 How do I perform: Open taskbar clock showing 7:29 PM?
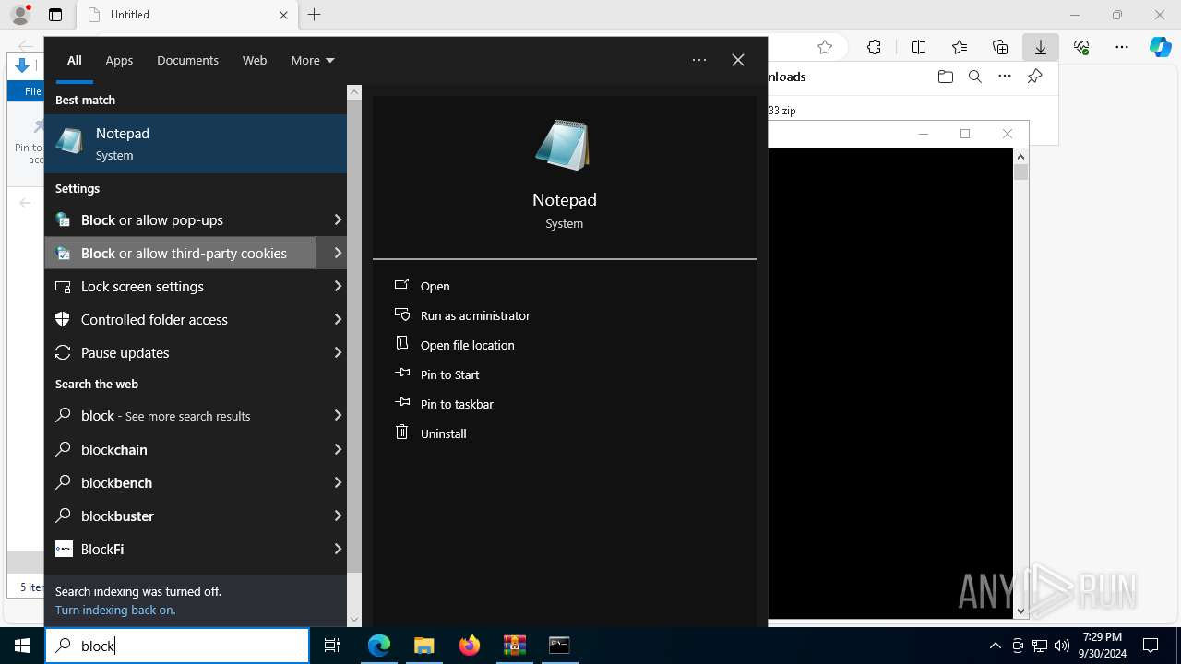coord(1102,646)
